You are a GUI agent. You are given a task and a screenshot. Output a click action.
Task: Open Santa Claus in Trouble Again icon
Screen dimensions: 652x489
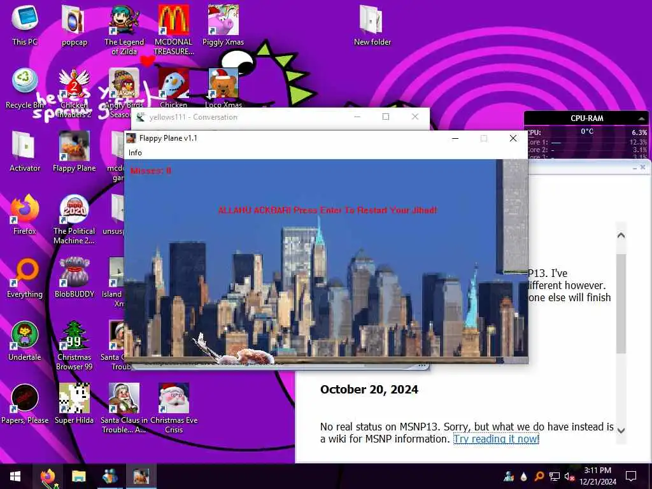[124, 408]
